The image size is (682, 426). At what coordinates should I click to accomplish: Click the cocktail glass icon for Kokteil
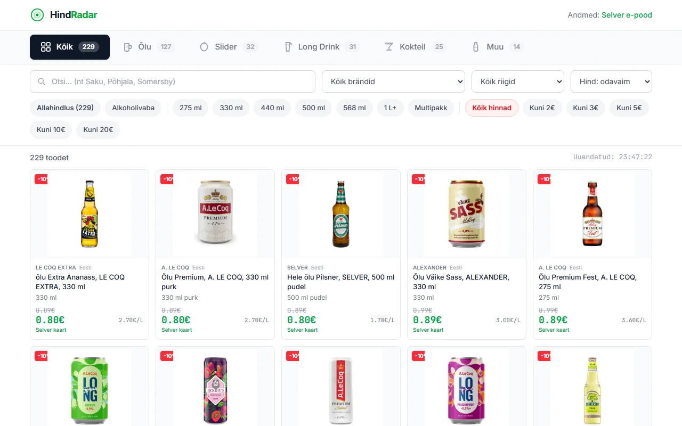[389, 47]
